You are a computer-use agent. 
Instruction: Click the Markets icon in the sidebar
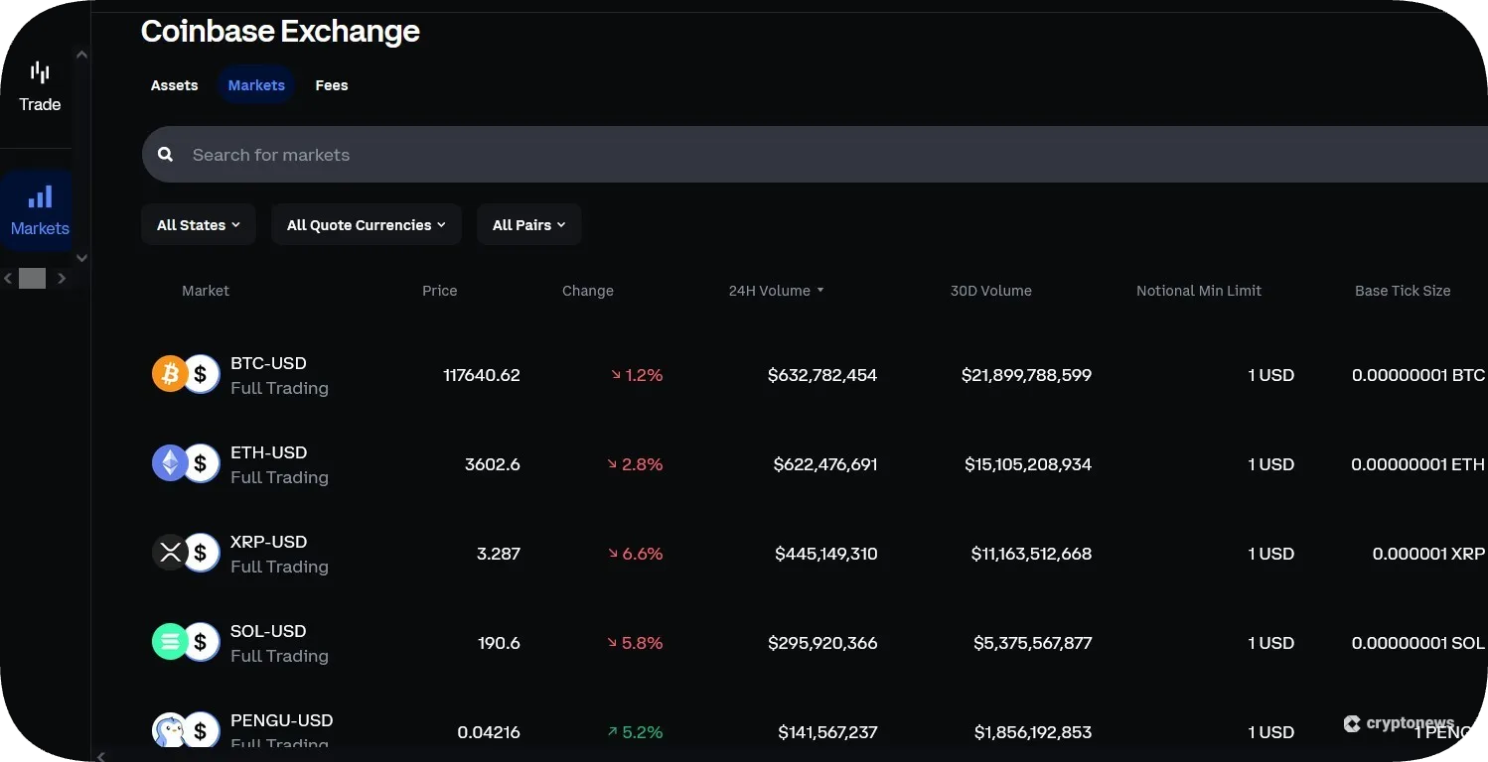tap(39, 209)
